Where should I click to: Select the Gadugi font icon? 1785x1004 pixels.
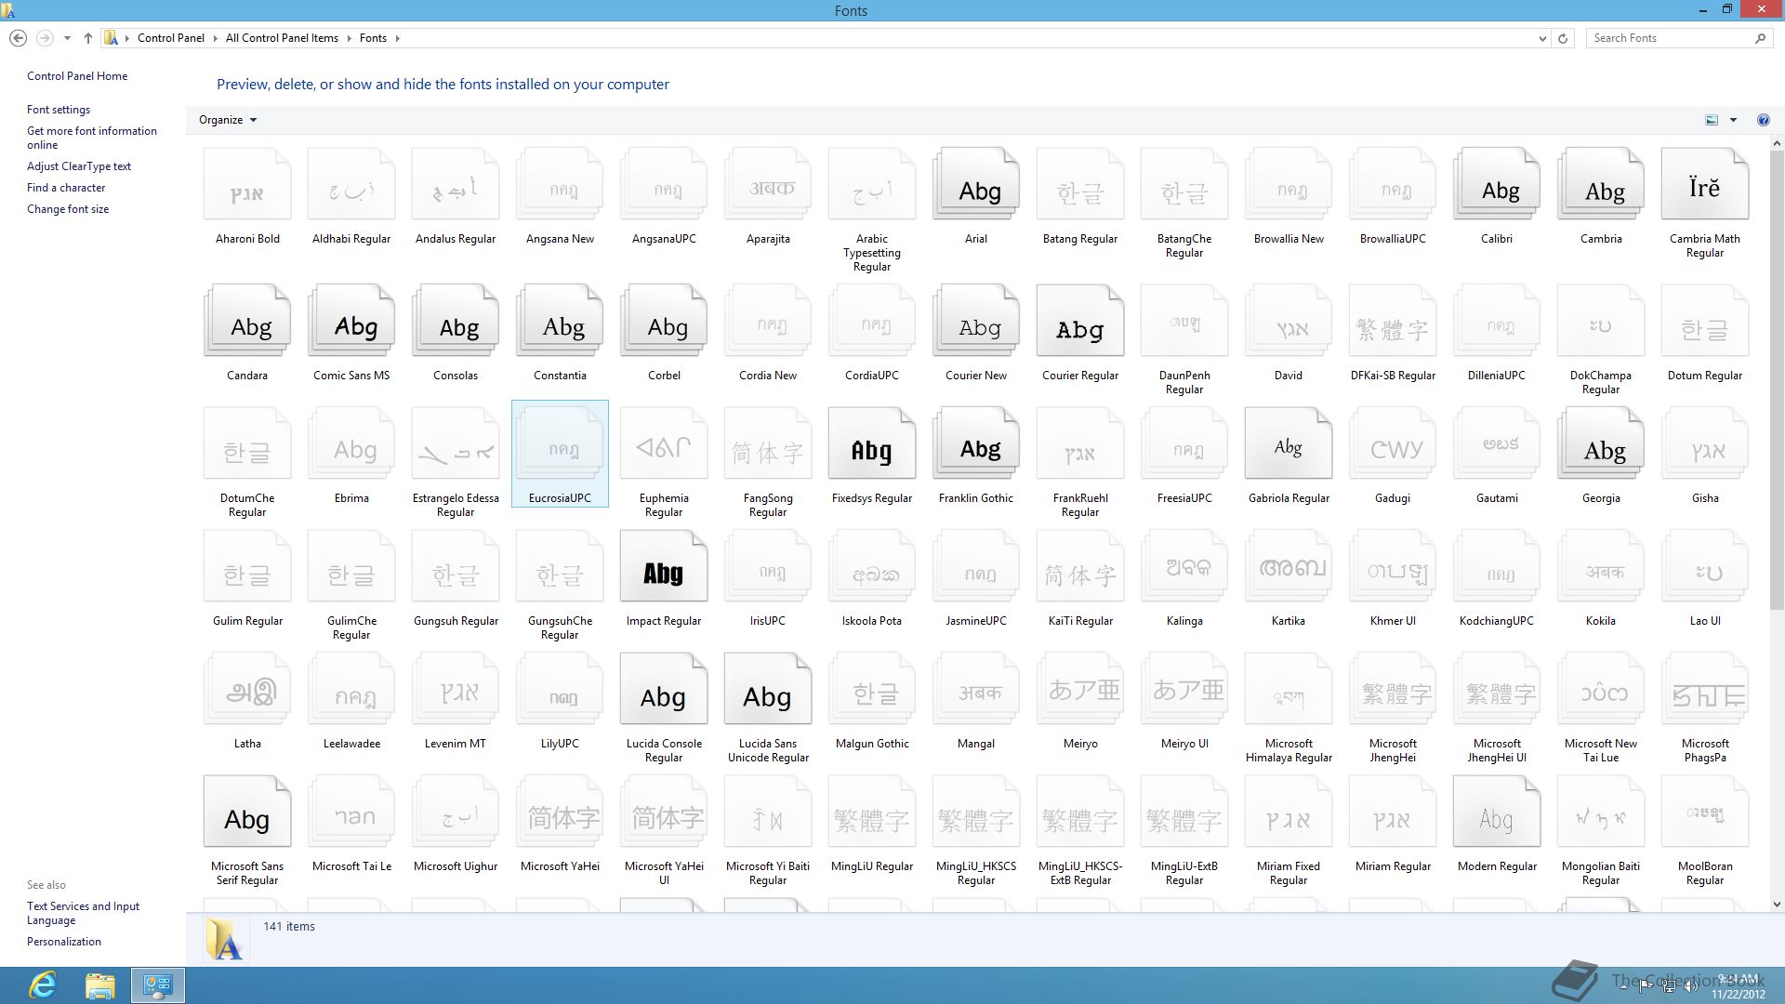coord(1393,444)
